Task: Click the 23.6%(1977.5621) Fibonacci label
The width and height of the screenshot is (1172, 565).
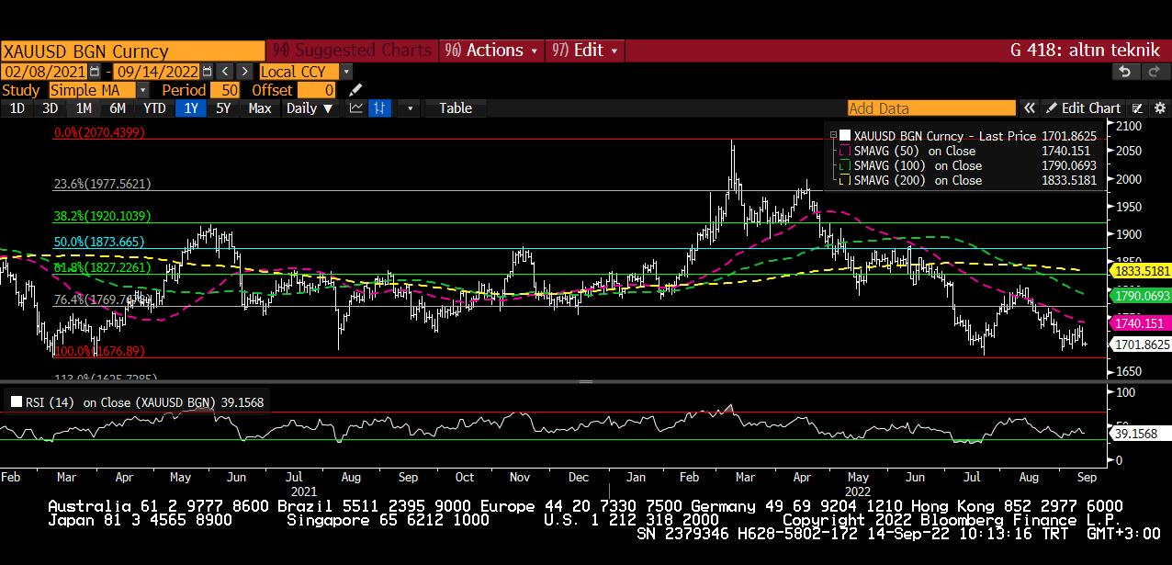Action: click(x=103, y=184)
